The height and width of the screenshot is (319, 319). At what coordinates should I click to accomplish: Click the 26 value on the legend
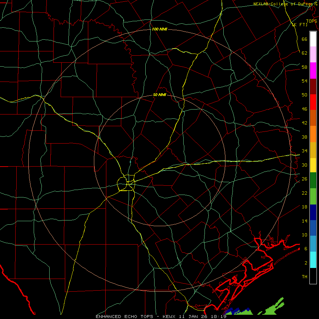304,179
